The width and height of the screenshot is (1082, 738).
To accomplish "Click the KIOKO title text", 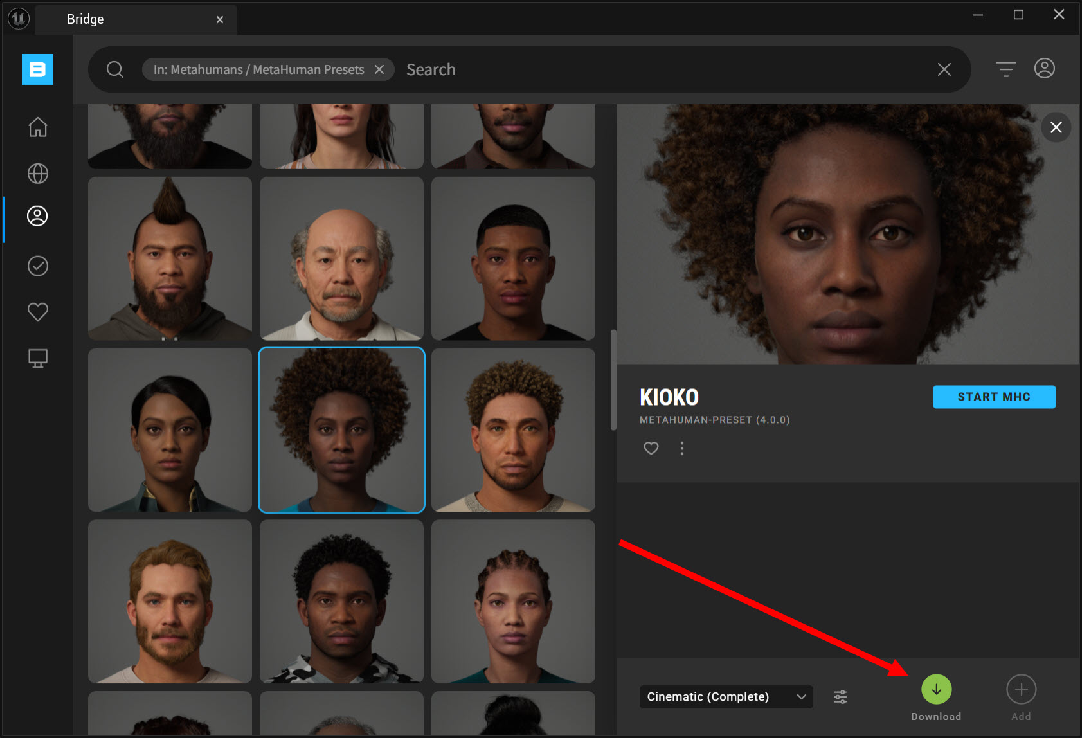I will pyautogui.click(x=669, y=397).
